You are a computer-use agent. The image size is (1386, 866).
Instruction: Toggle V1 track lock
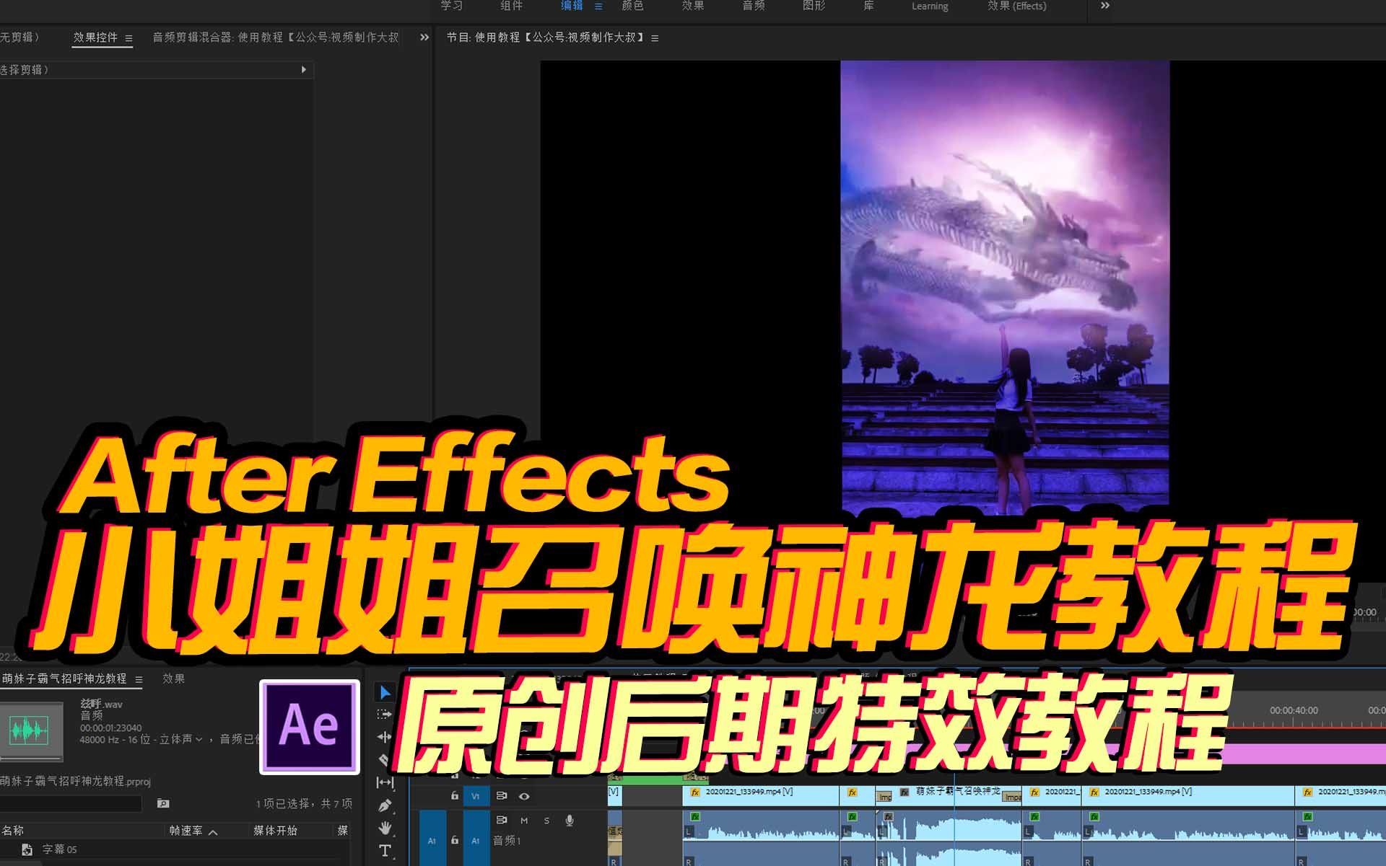coord(454,796)
